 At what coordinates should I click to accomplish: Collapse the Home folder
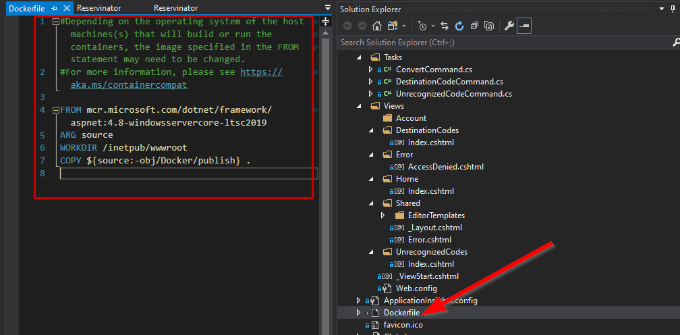(x=371, y=179)
